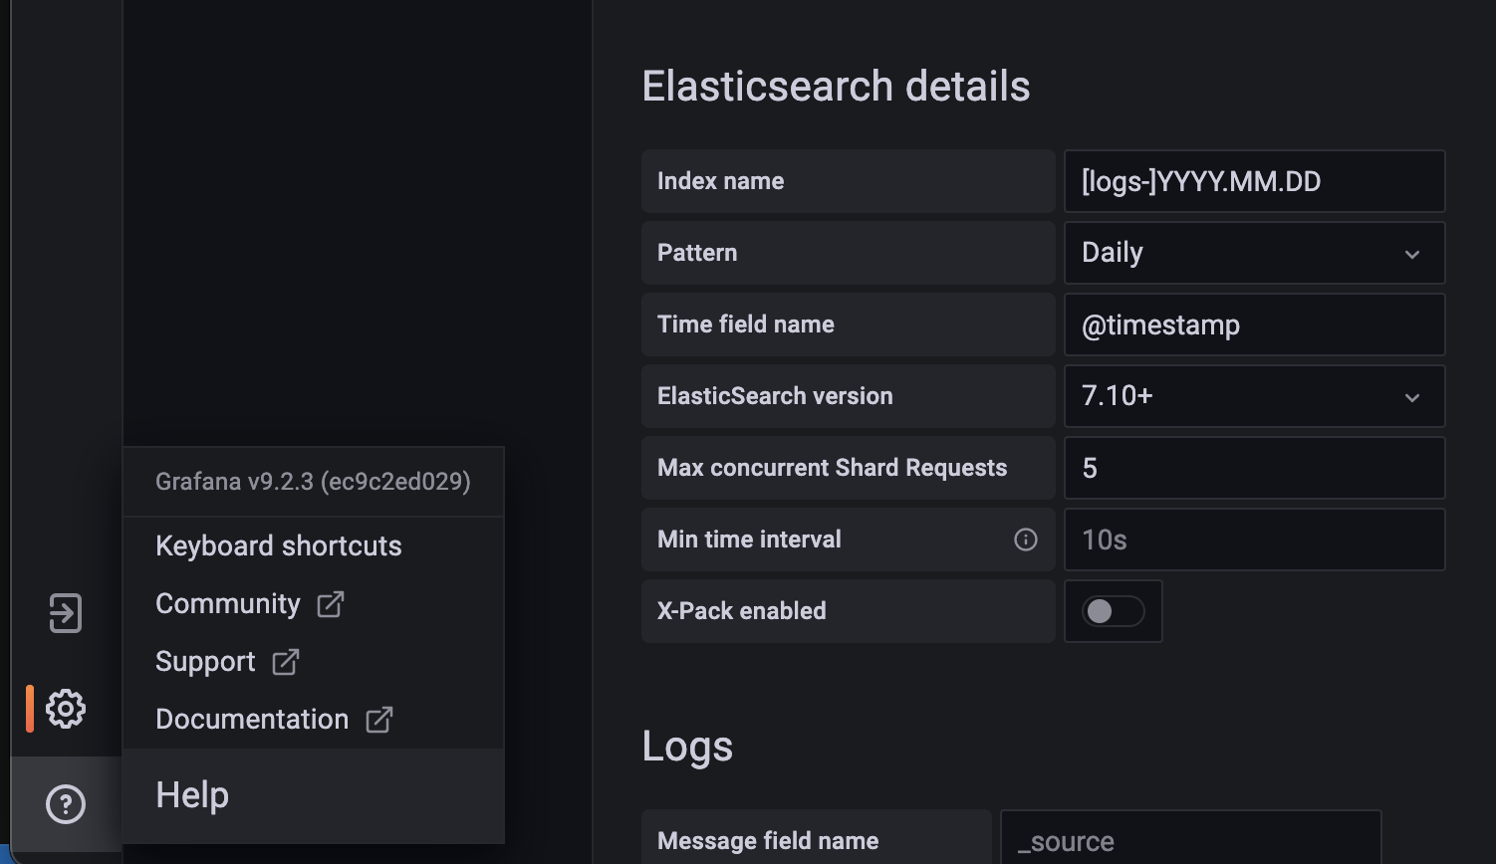Click the external link icon beside Documentation
This screenshot has height=864, width=1496.
click(379, 720)
